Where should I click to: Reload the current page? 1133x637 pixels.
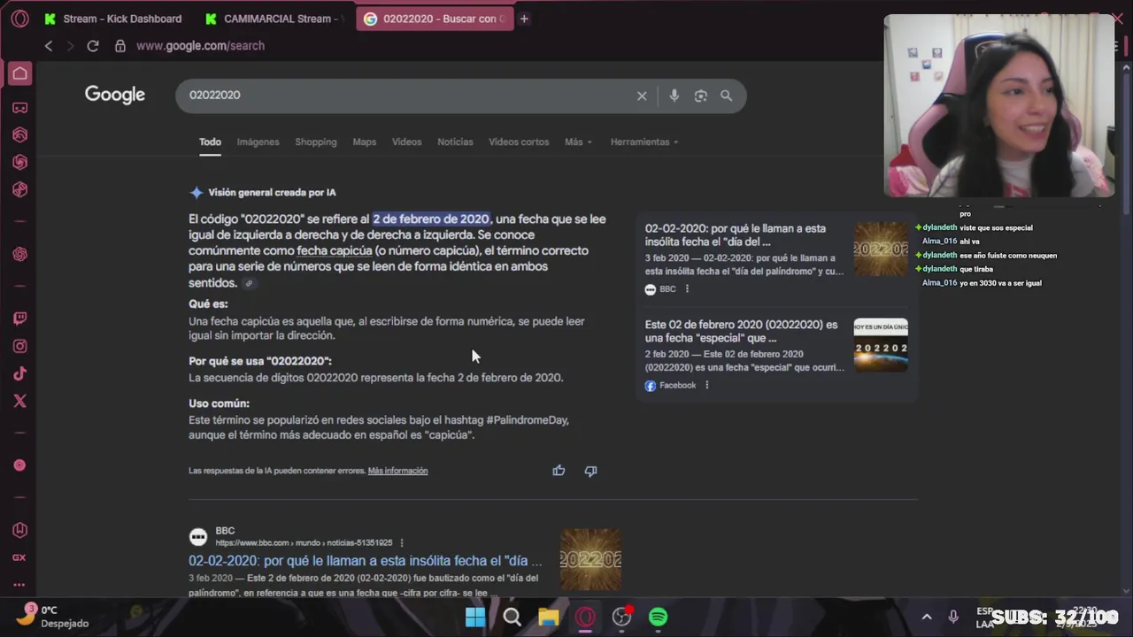point(93,46)
